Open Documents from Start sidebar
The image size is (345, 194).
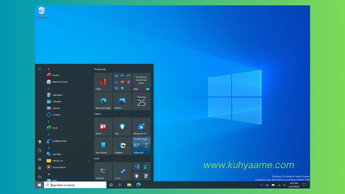[40, 151]
